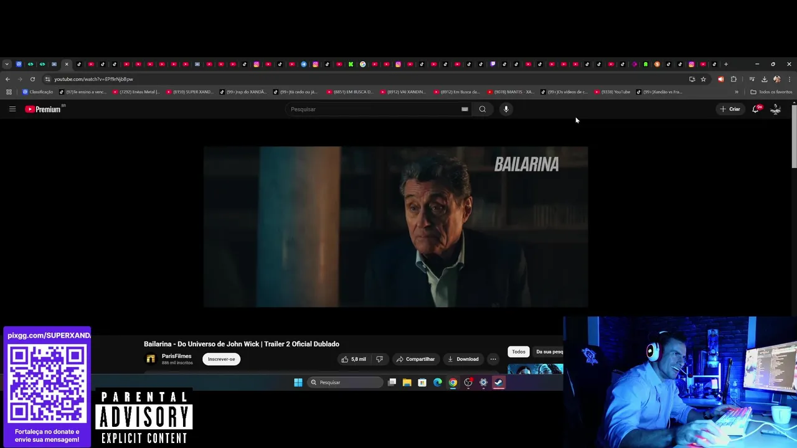Switch to Google Chrome in taskbar
The width and height of the screenshot is (797, 448).
tap(453, 382)
